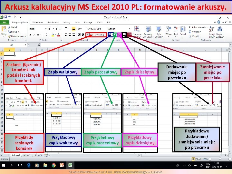232x174 pixels.
Task: Cut selection with Wytnij
Action: coord(13,27)
